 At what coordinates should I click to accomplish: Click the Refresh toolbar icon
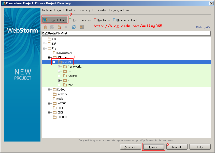[x=74, y=27]
